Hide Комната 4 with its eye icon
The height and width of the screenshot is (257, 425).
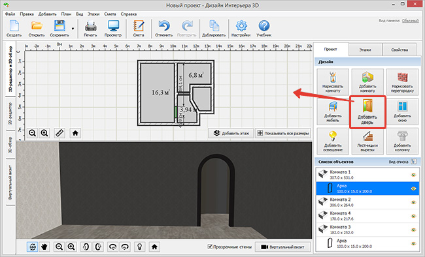[414, 216]
